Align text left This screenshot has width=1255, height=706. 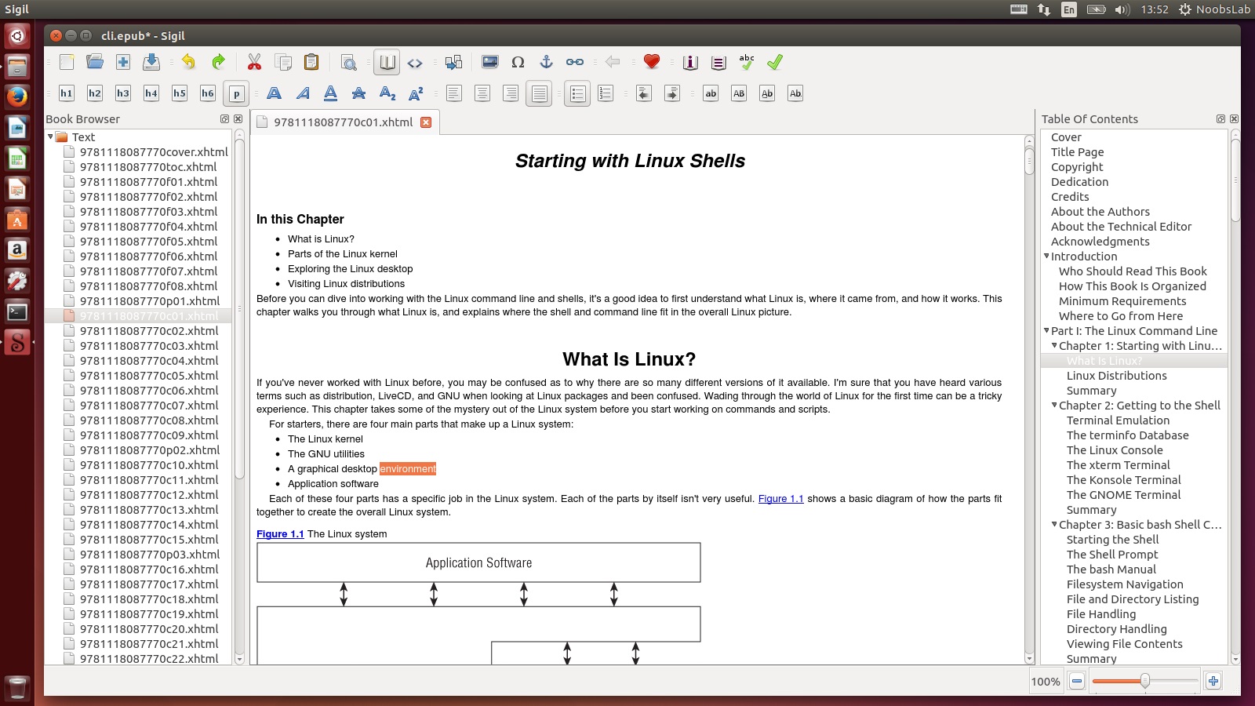pos(454,93)
